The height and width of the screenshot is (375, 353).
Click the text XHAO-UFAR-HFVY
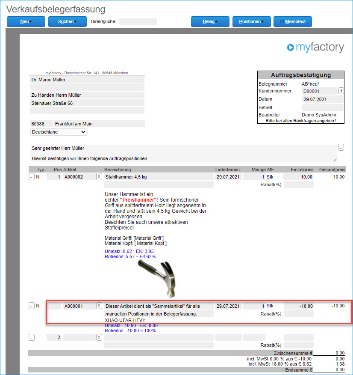(x=125, y=320)
